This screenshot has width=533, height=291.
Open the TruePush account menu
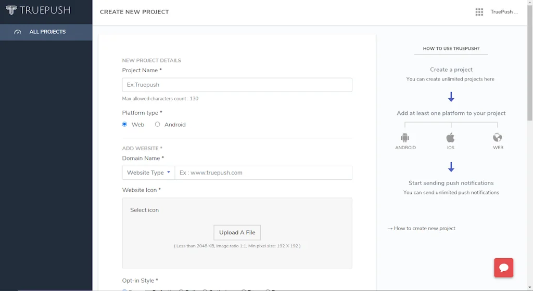504,12
